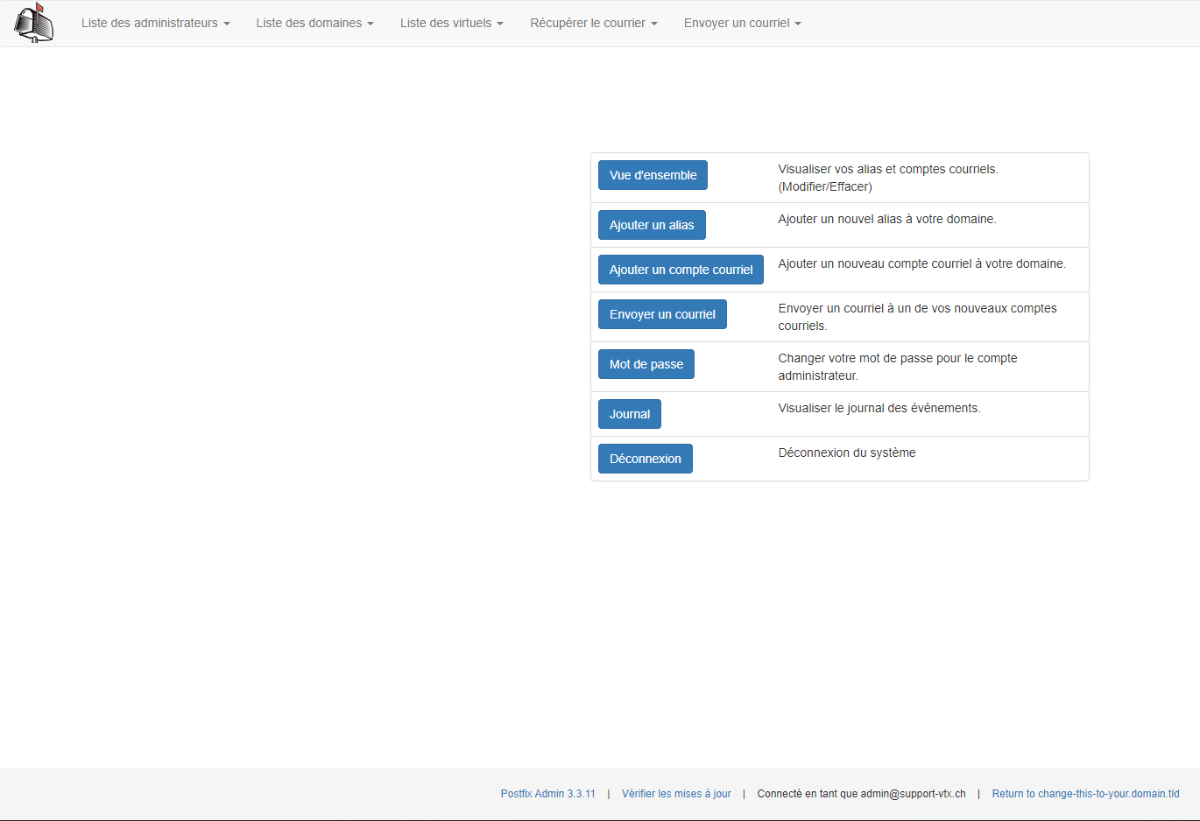Click the text 'Visualiser vos alias et comptes courriels.'
This screenshot has height=821, width=1200.
[888, 169]
